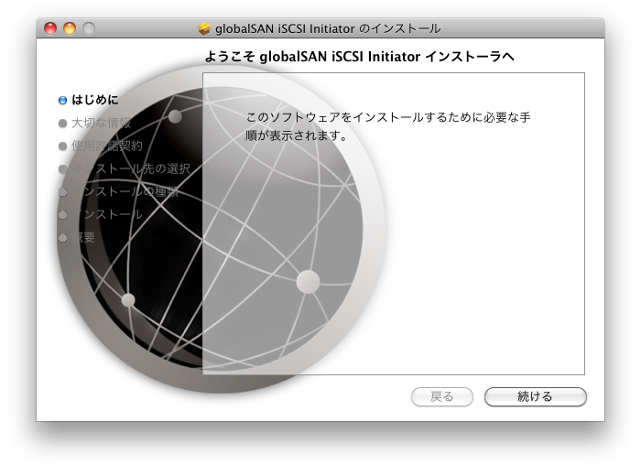This screenshot has height=476, width=641.
Task: Select the 使用許諾契約 step in sidebar
Action: click(x=106, y=146)
